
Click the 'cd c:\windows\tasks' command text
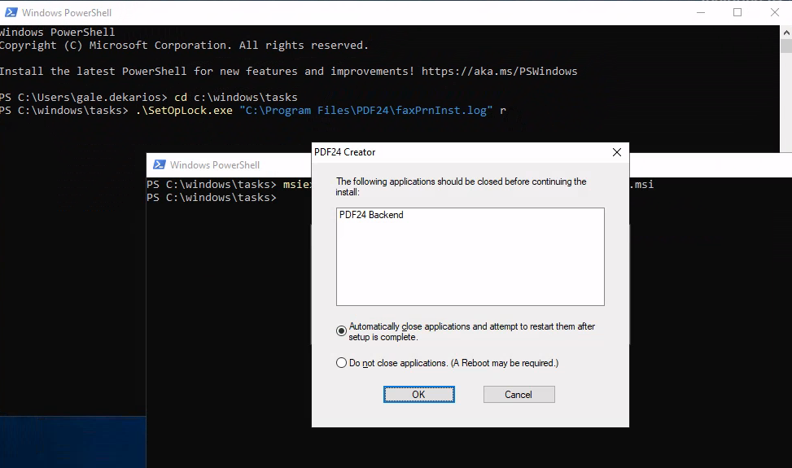[x=235, y=97]
